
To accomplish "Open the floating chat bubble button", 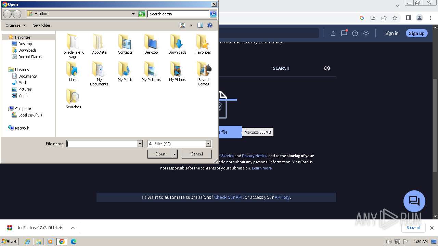I will pyautogui.click(x=414, y=201).
